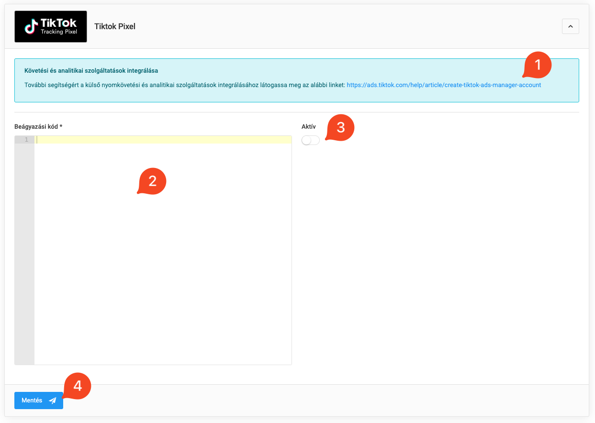The height and width of the screenshot is (423, 595).
Task: Focus the highlighted first line of code editor
Action: click(x=163, y=140)
